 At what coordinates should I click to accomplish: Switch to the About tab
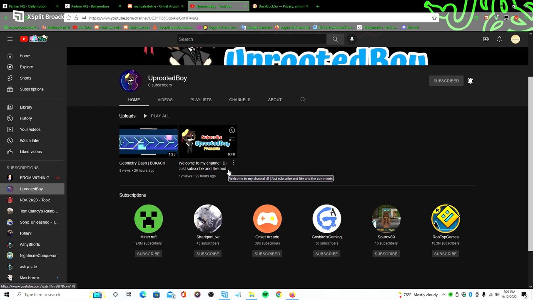pos(275,100)
